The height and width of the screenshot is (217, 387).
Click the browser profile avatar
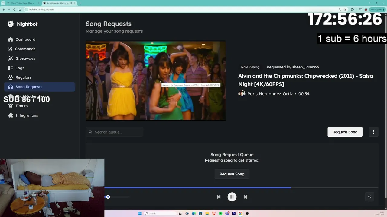coord(366,9)
